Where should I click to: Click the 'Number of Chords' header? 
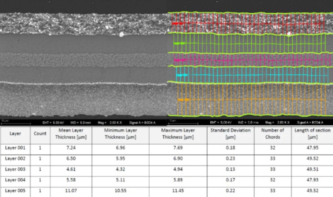click(x=273, y=134)
